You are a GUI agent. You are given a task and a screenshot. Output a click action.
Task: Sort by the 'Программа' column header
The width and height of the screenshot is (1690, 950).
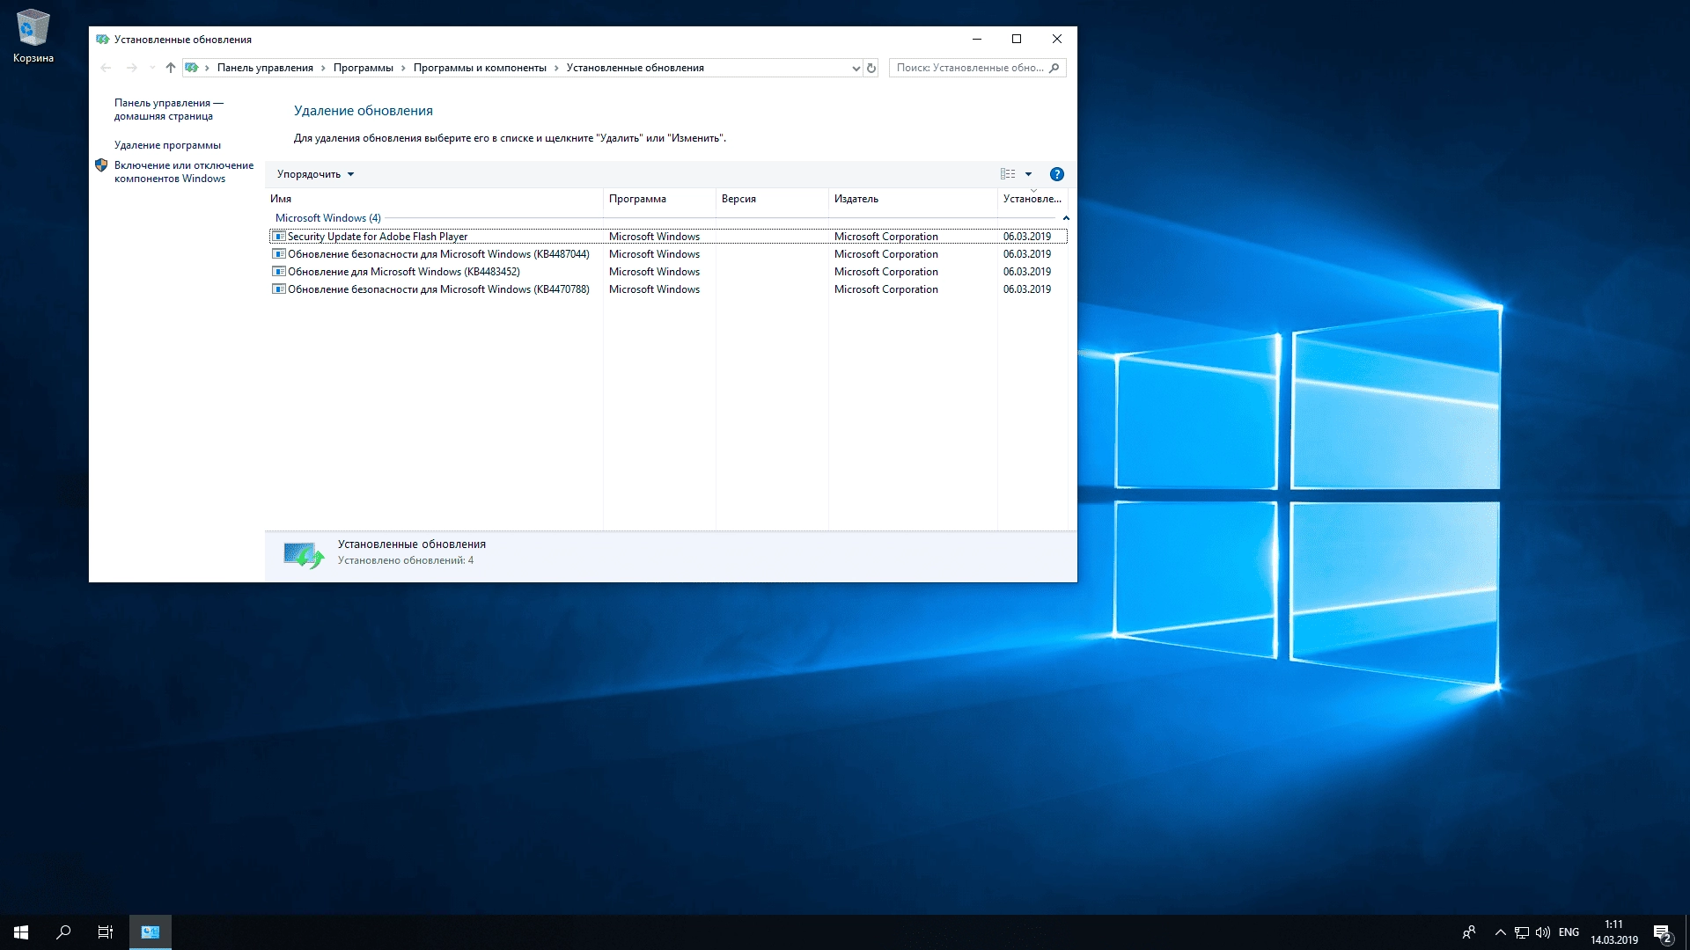pos(659,199)
